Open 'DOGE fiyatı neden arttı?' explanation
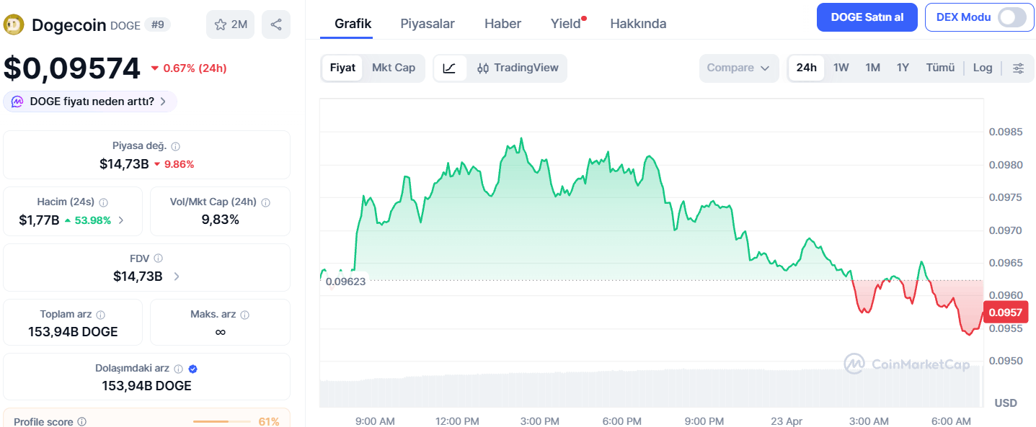The height and width of the screenshot is (427, 1036). (90, 102)
